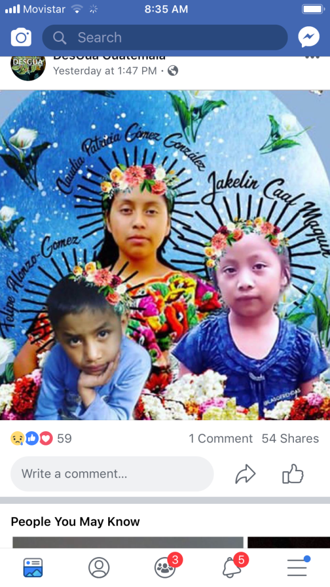Tap the Write a comment field

(112, 473)
